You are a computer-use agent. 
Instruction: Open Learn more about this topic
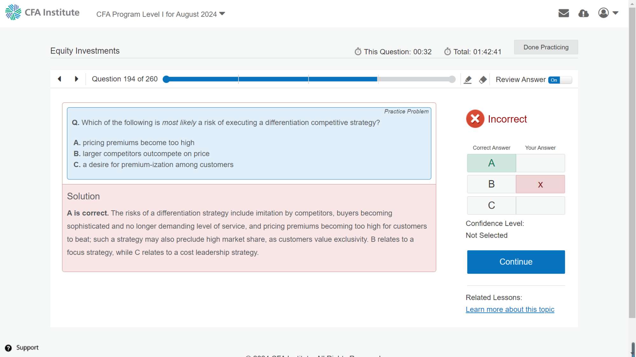coord(510,310)
